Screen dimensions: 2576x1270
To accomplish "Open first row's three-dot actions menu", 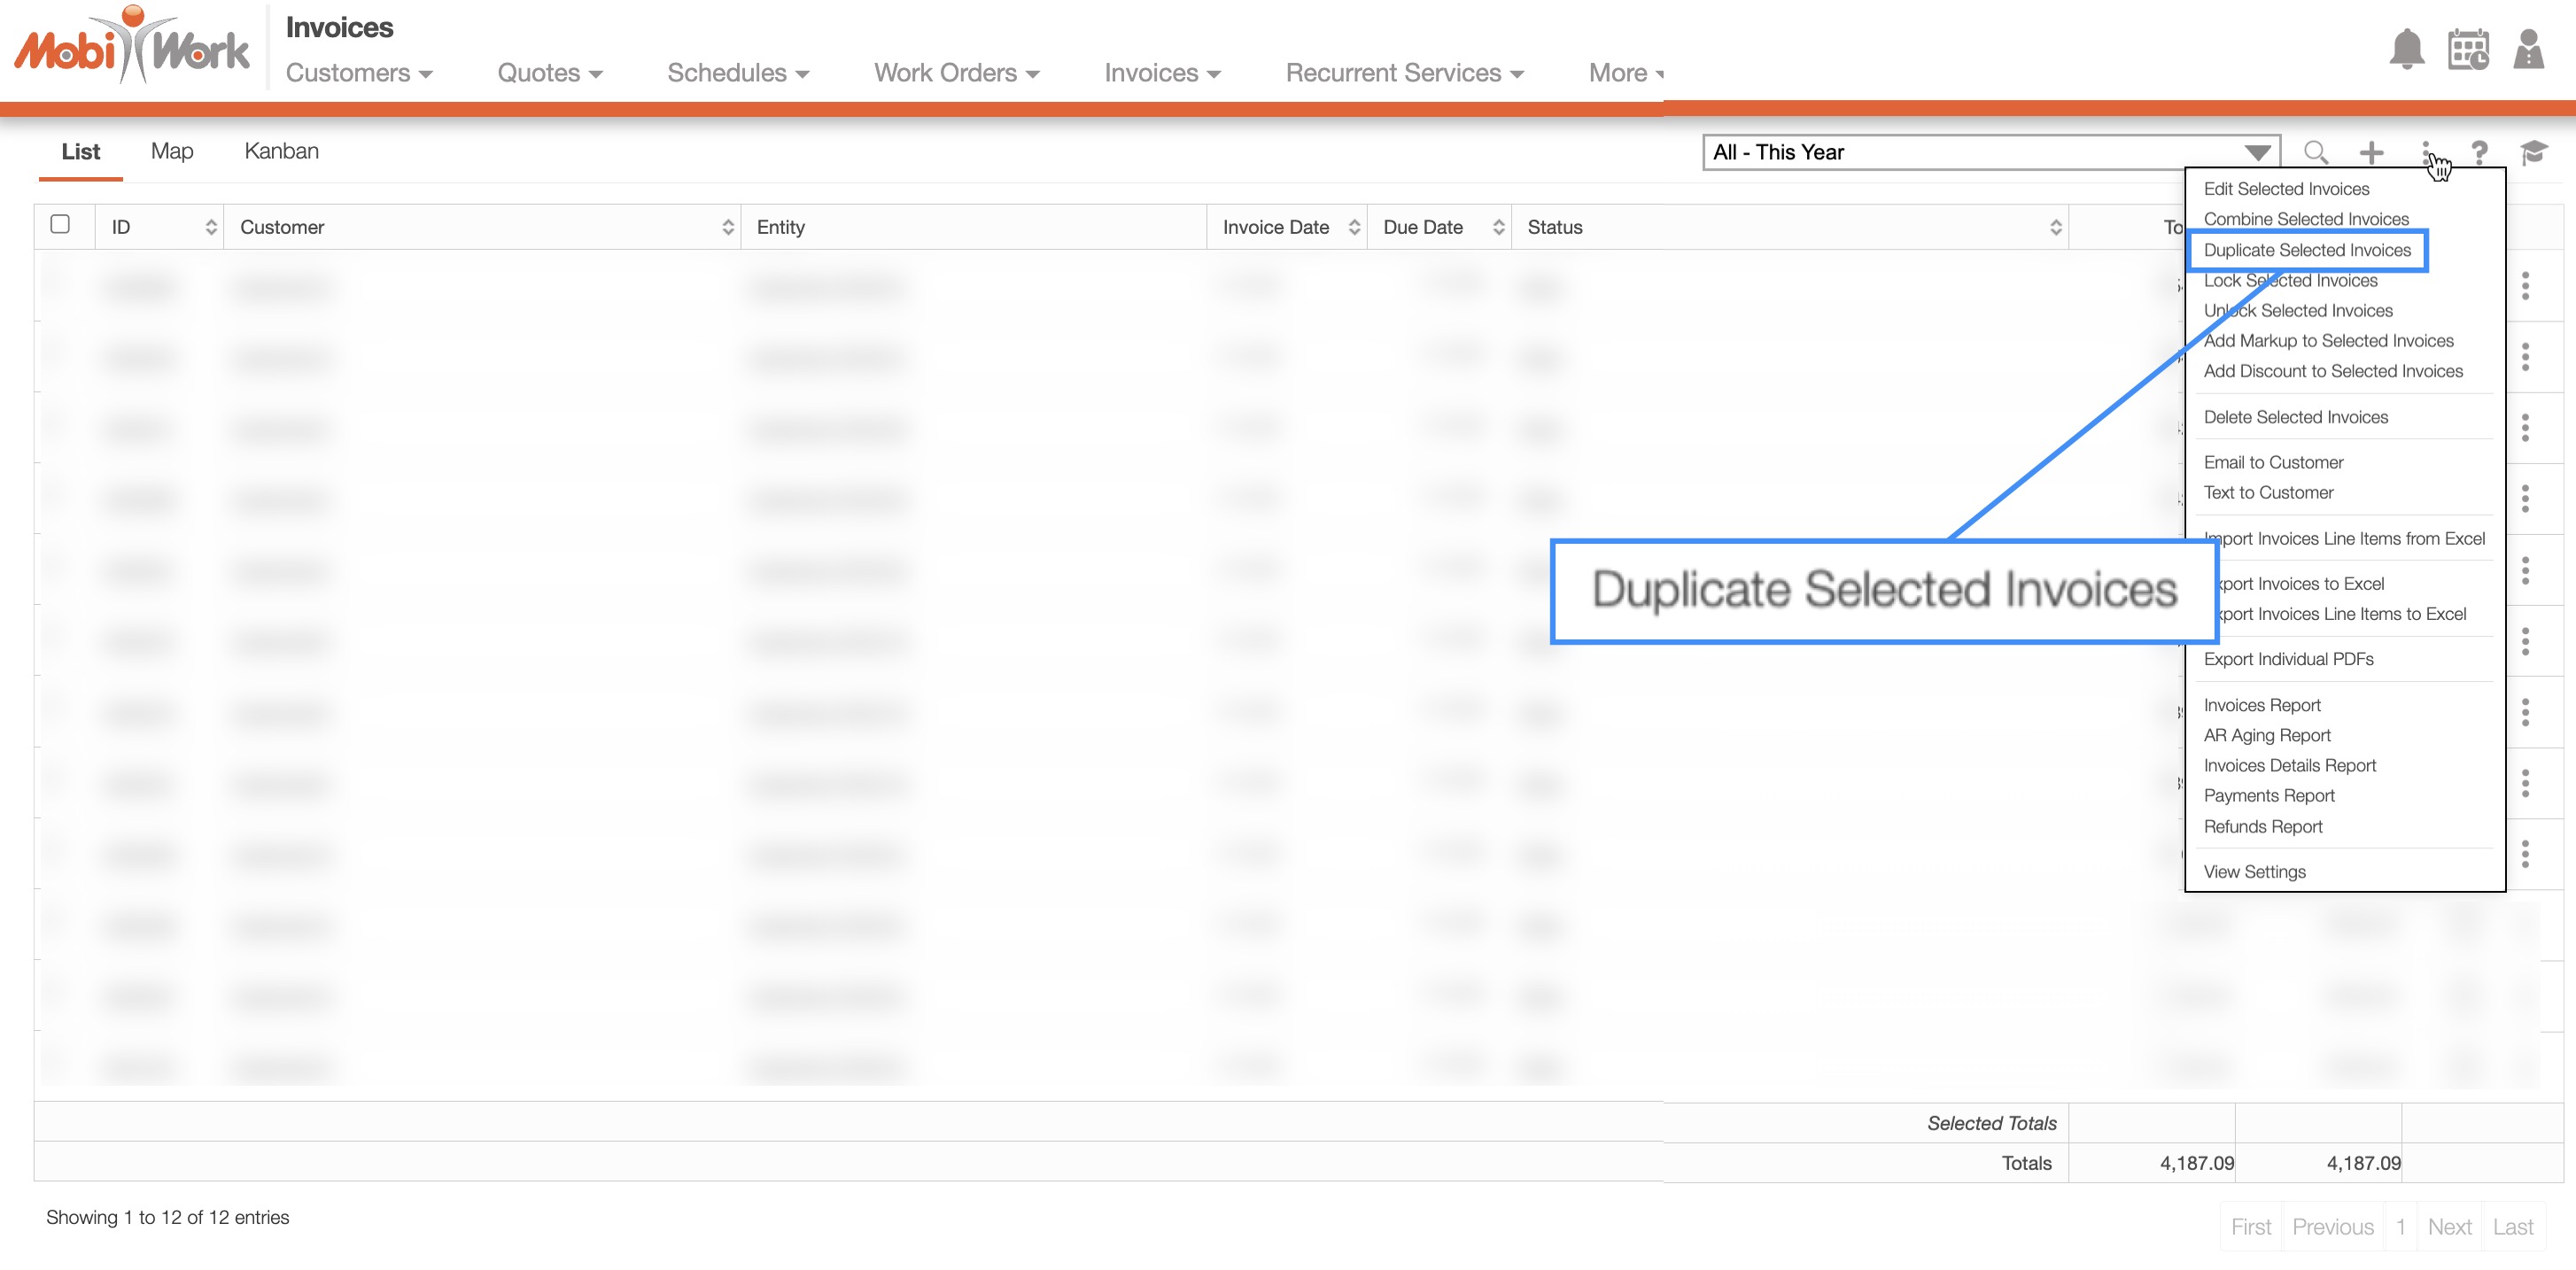I will tap(2525, 286).
